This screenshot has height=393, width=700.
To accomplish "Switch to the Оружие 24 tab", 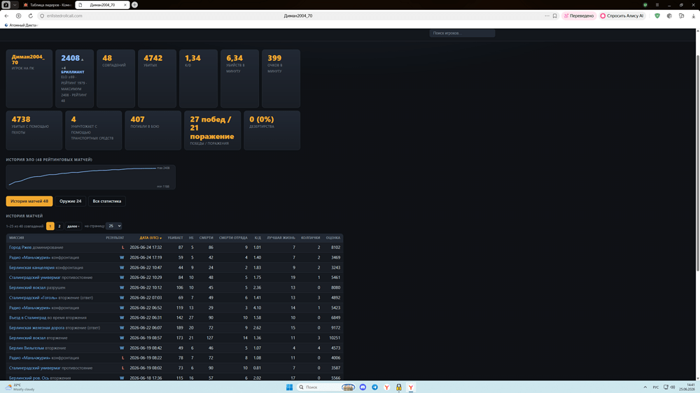I will tap(71, 201).
